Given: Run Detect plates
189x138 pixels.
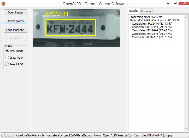Looking at the screenshot, I should coord(15,21).
